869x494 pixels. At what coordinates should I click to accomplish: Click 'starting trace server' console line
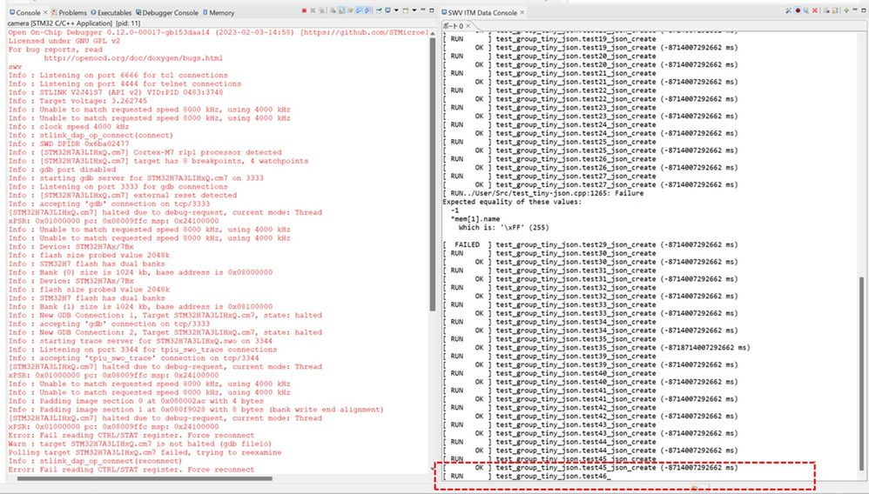point(140,341)
